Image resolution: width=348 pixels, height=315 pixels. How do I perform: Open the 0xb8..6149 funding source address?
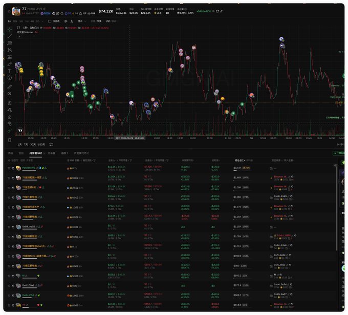point(280,196)
